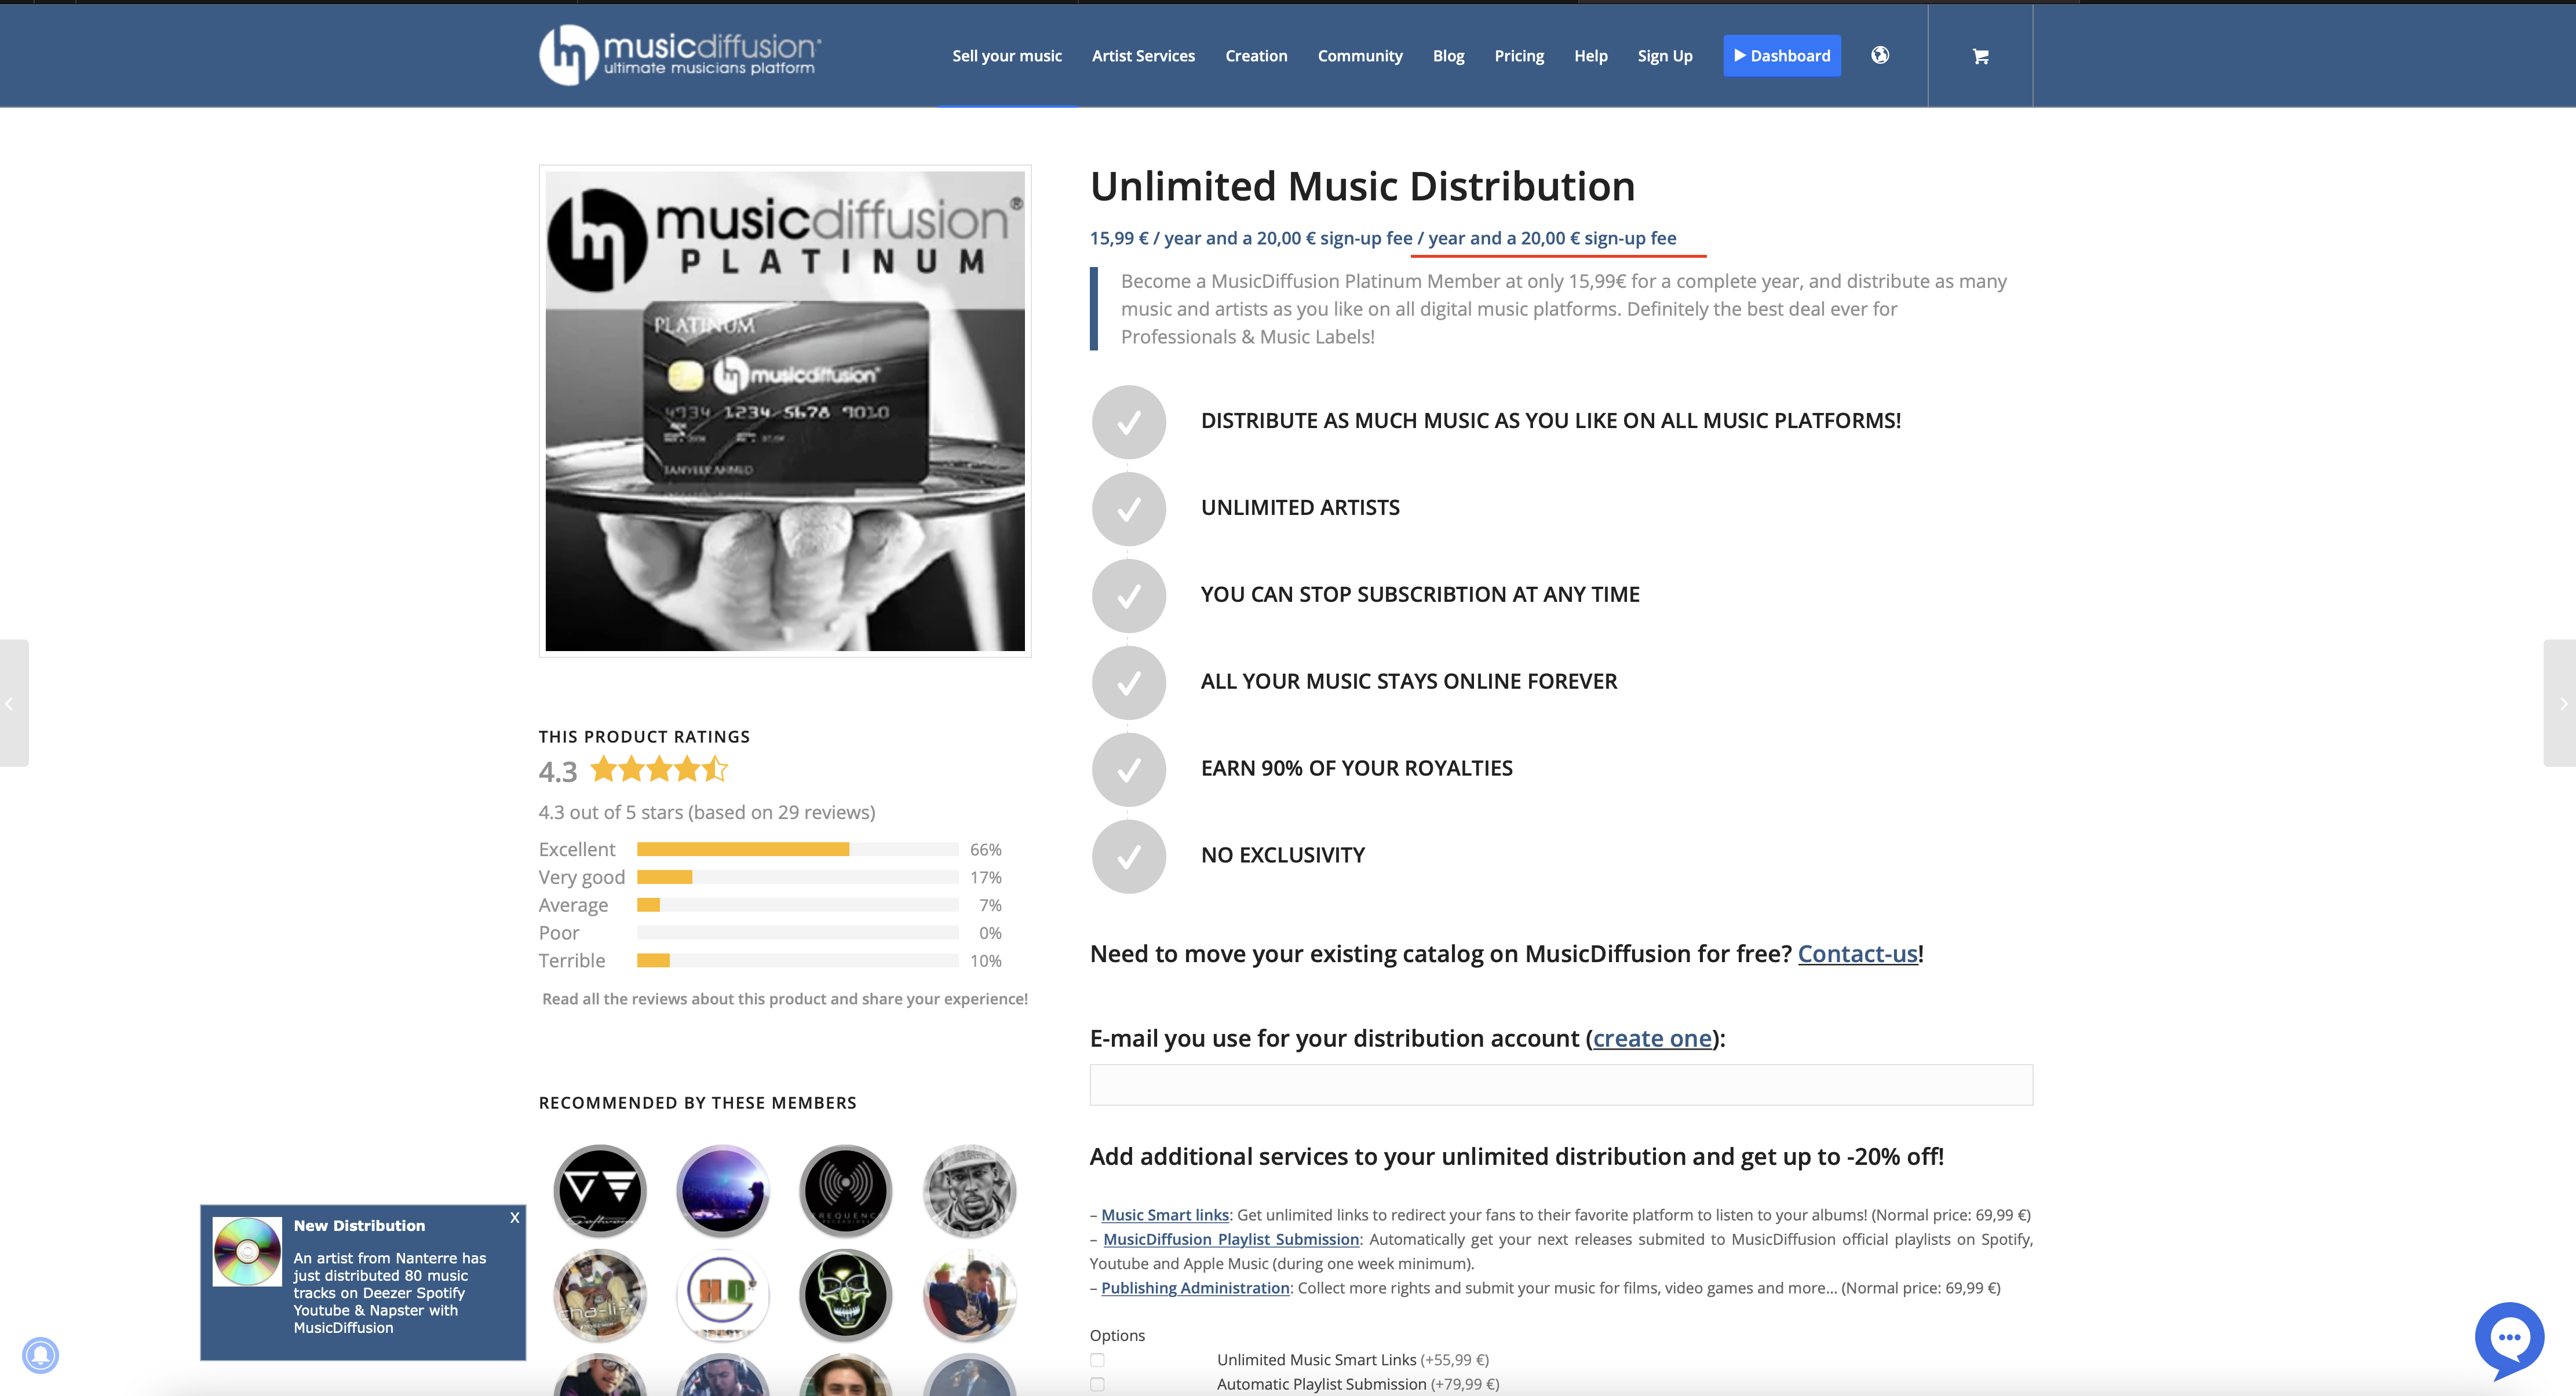Click the shopping cart icon

pyautogui.click(x=1980, y=56)
